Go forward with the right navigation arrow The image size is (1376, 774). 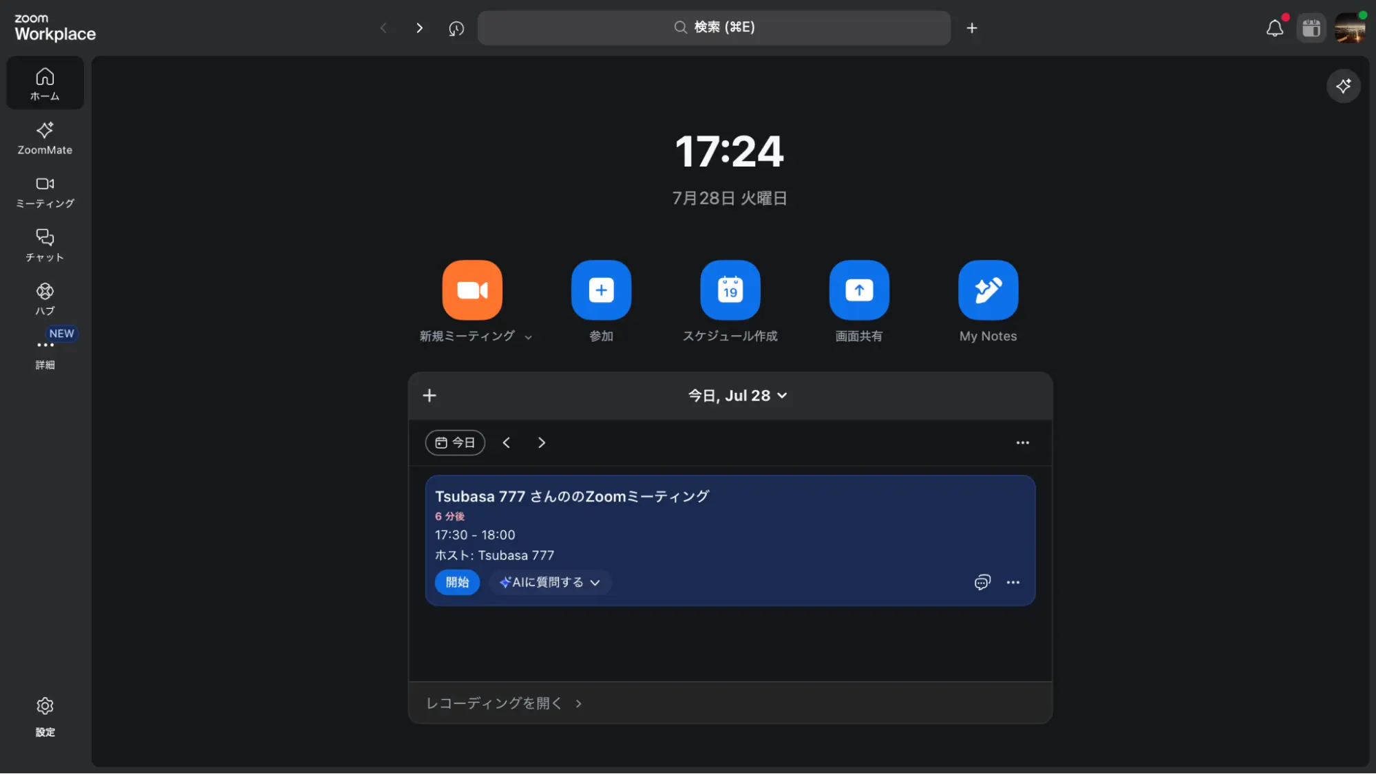pyautogui.click(x=419, y=28)
